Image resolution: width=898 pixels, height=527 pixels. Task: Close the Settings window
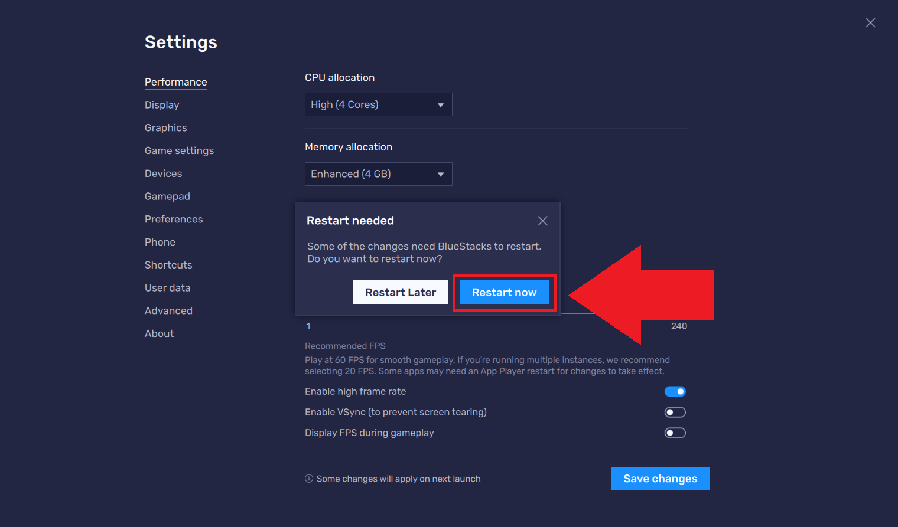pyautogui.click(x=870, y=22)
